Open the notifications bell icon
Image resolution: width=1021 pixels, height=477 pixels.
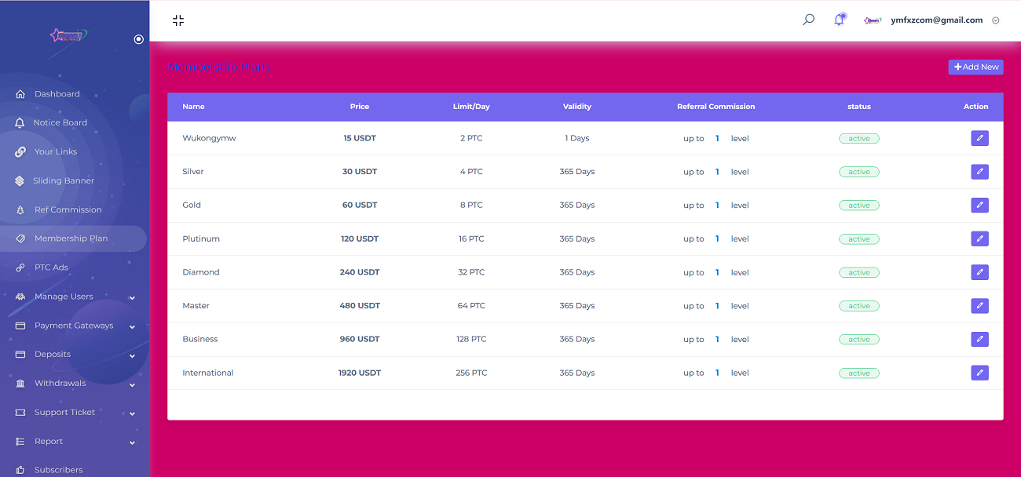(x=839, y=20)
